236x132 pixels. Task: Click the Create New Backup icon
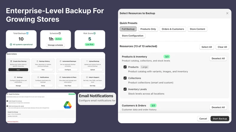coord(11,61)
